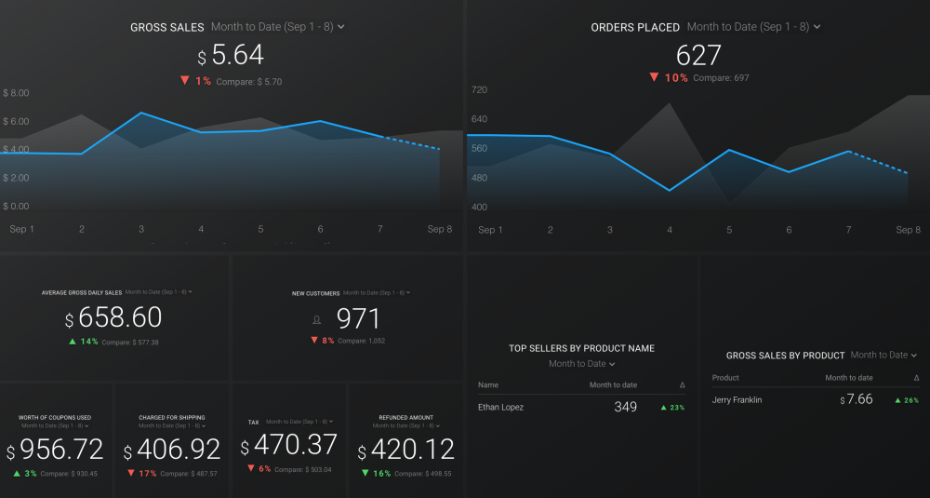Image resolution: width=930 pixels, height=498 pixels.
Task: Expand the Gross Sales by Product date dropdown
Action: click(883, 355)
